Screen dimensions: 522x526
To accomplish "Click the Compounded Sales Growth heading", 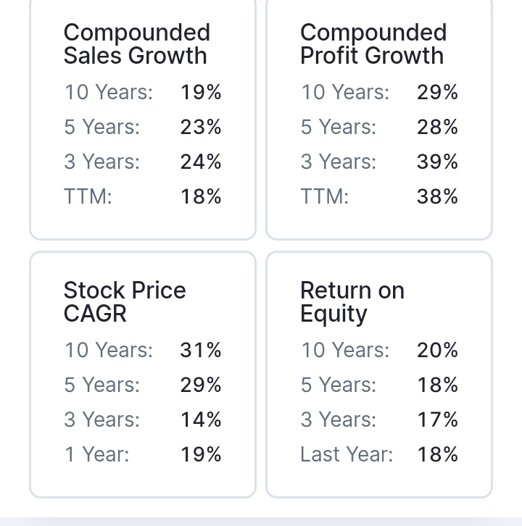I will (136, 44).
